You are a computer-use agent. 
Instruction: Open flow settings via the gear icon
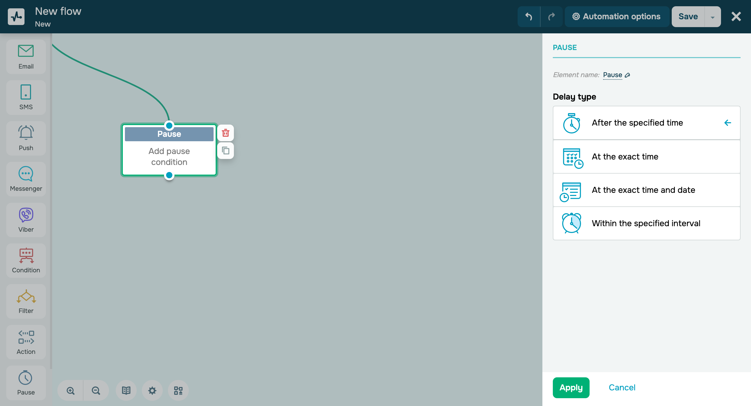coord(152,390)
